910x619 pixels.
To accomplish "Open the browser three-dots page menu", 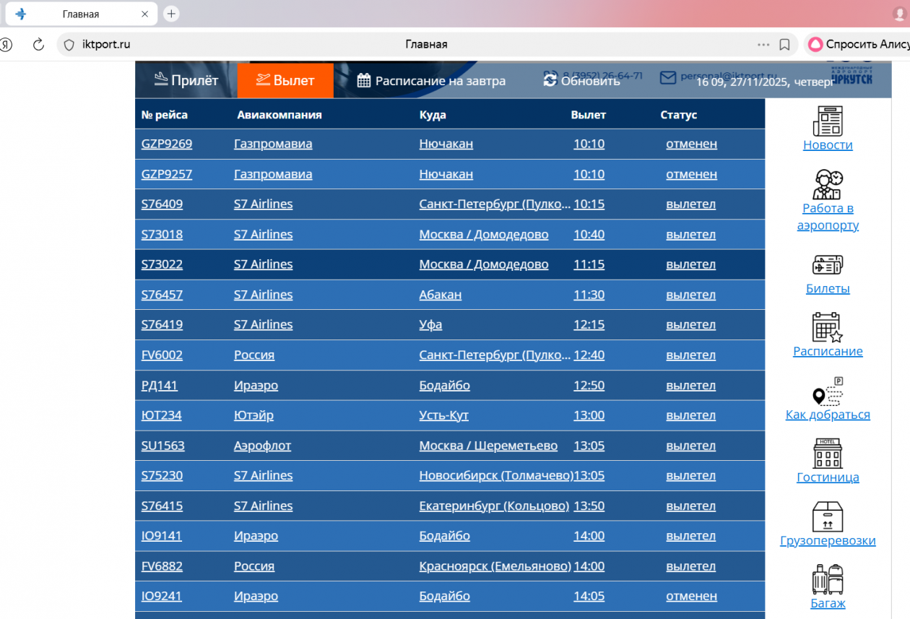I will click(x=763, y=45).
